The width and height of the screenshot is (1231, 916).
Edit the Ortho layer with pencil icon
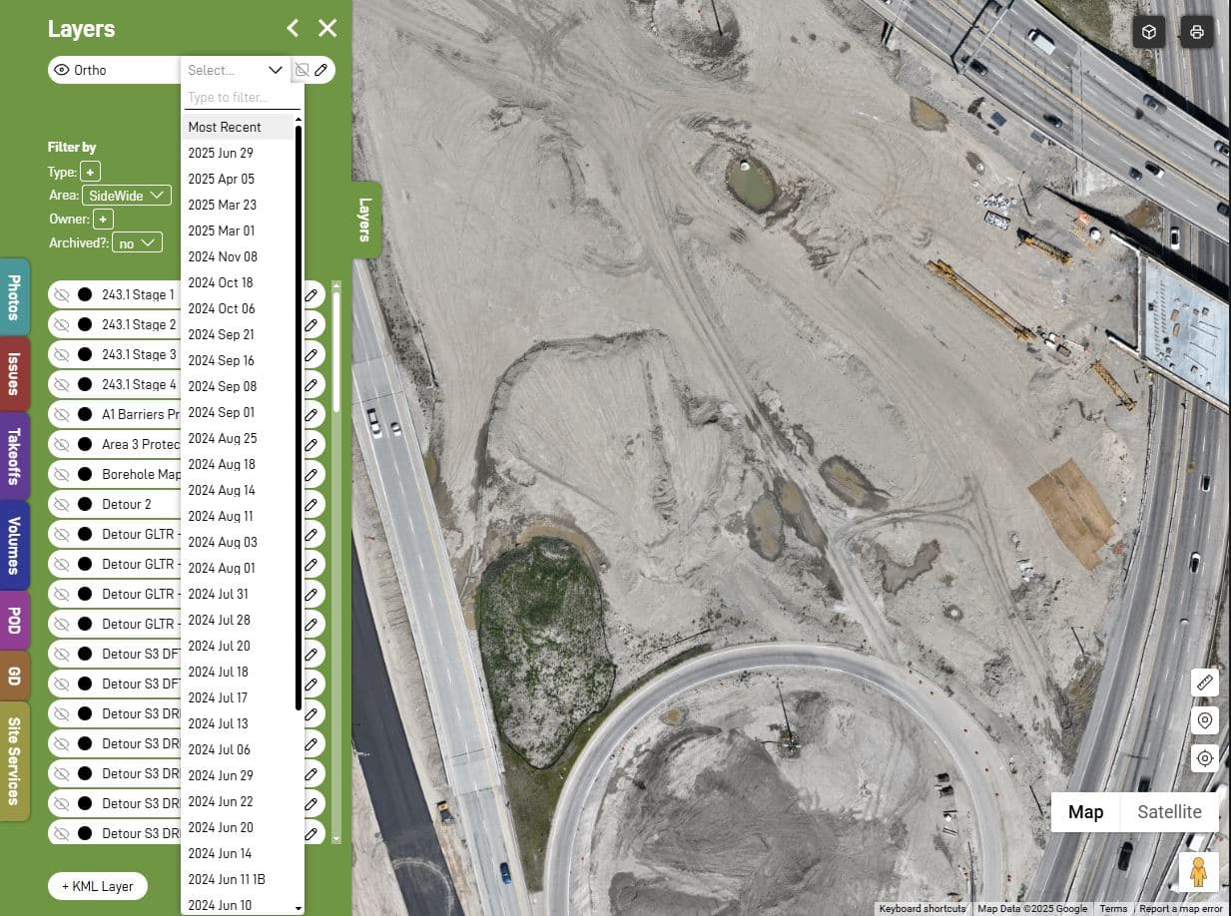(x=320, y=70)
